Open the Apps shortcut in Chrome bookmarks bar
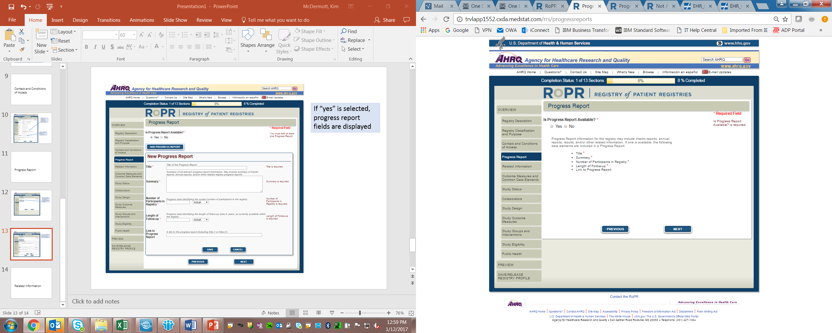 click(x=430, y=30)
